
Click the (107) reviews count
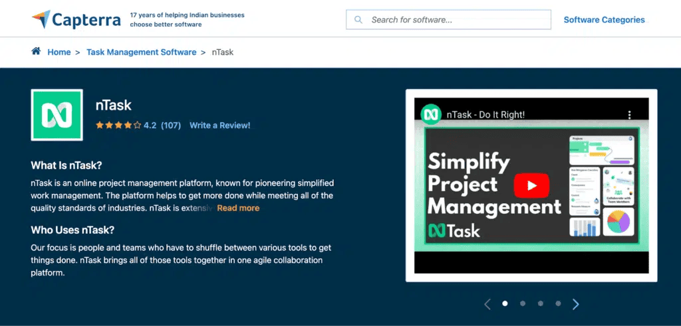(171, 125)
